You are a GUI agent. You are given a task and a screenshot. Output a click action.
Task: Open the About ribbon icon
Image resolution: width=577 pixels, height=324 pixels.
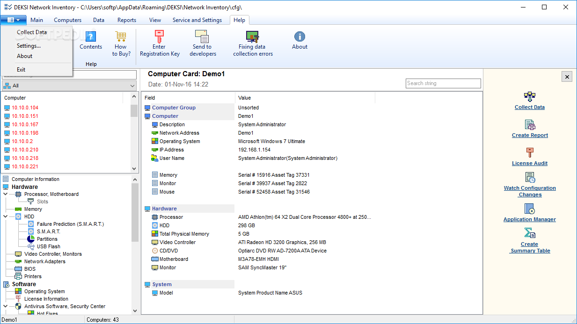pyautogui.click(x=299, y=36)
